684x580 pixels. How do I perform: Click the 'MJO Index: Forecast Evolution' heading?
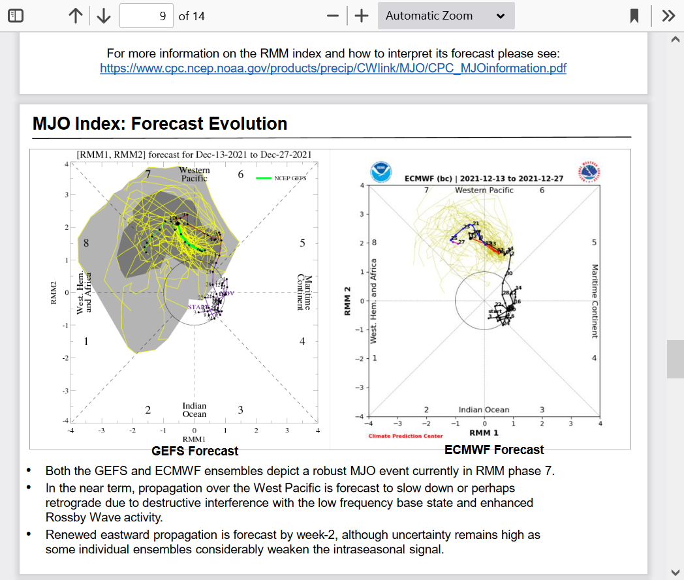pyautogui.click(x=160, y=124)
